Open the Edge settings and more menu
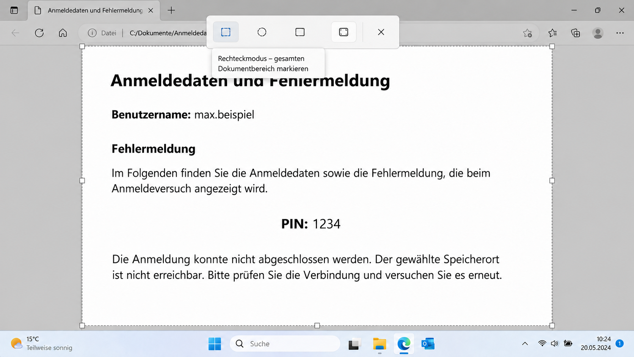The image size is (634, 357). click(x=620, y=33)
